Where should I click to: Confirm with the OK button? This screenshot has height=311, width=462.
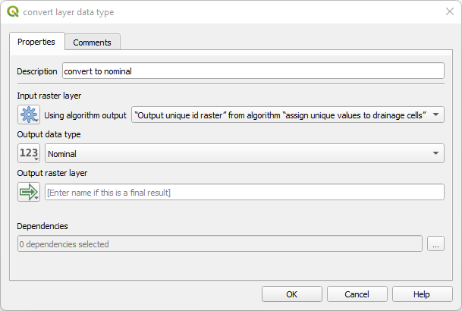[292, 294]
